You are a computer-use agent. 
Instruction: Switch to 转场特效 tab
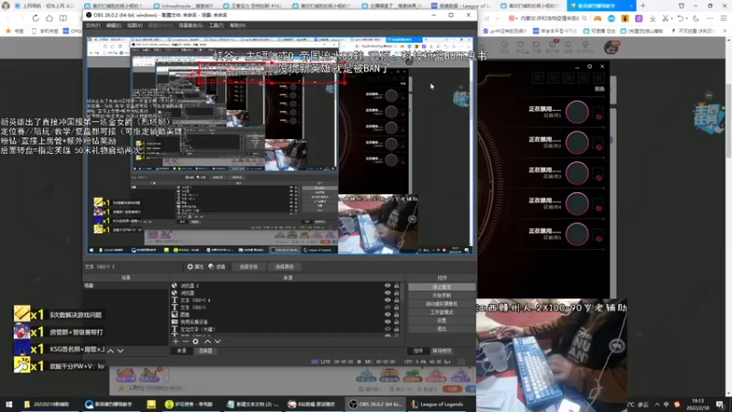pyautogui.click(x=442, y=351)
